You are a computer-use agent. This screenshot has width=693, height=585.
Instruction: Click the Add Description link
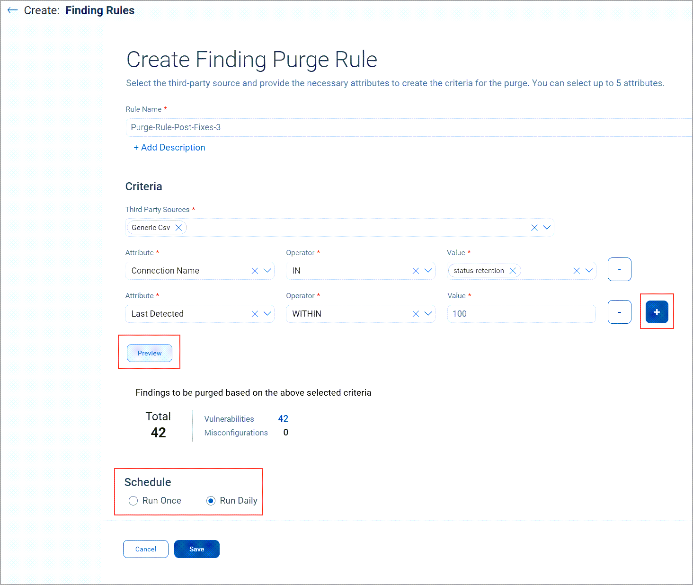coord(169,148)
